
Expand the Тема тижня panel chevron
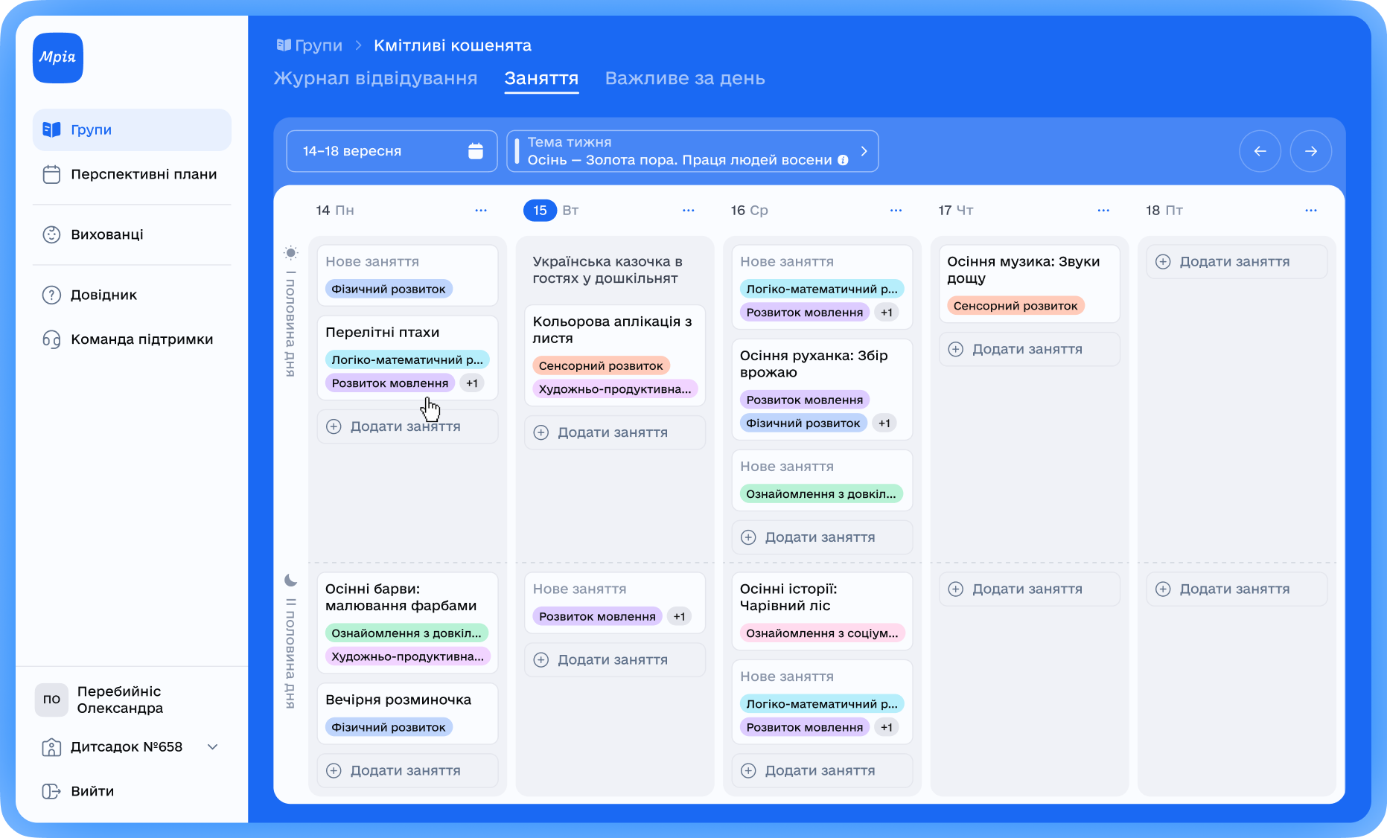click(x=864, y=151)
